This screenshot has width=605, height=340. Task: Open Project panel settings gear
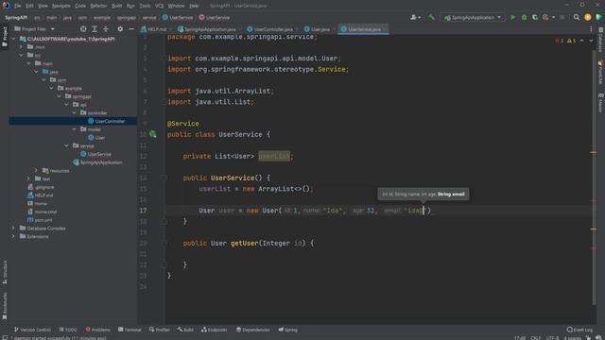click(x=120, y=29)
